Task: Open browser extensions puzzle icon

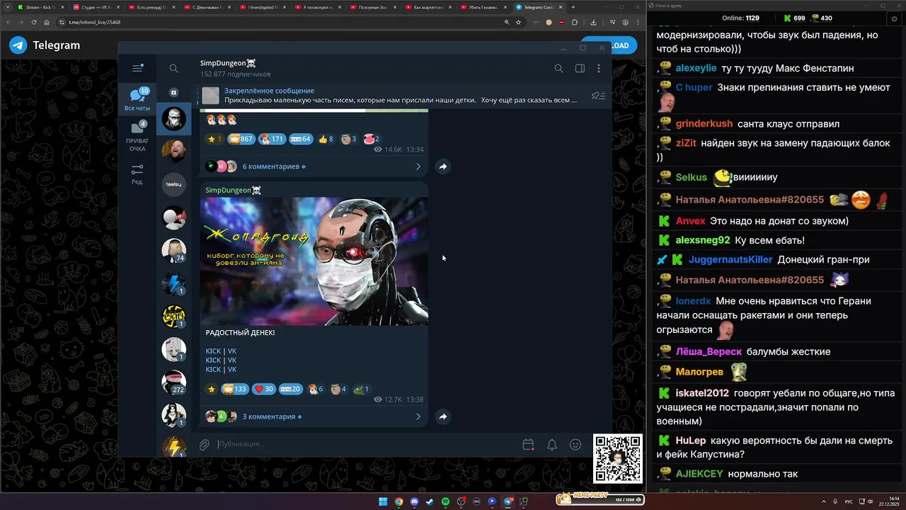Action: [x=574, y=22]
